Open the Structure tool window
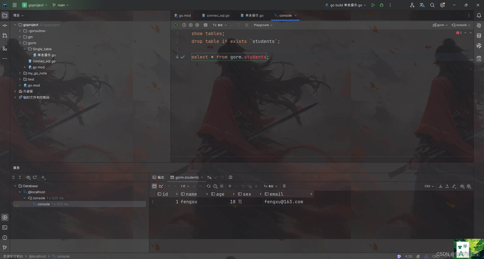 (x=5, y=48)
